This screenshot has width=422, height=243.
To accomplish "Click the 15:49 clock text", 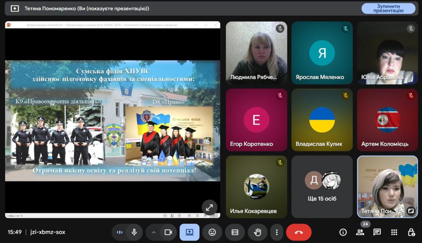I will pos(15,232).
